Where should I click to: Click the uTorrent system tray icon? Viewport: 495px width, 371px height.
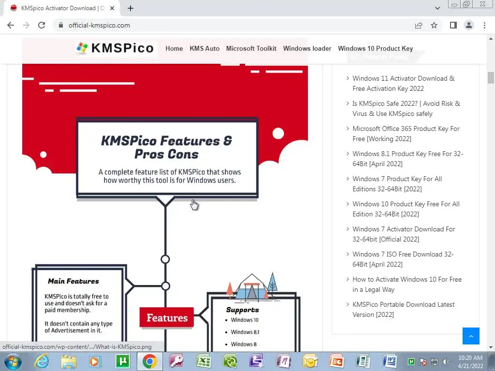(411, 362)
